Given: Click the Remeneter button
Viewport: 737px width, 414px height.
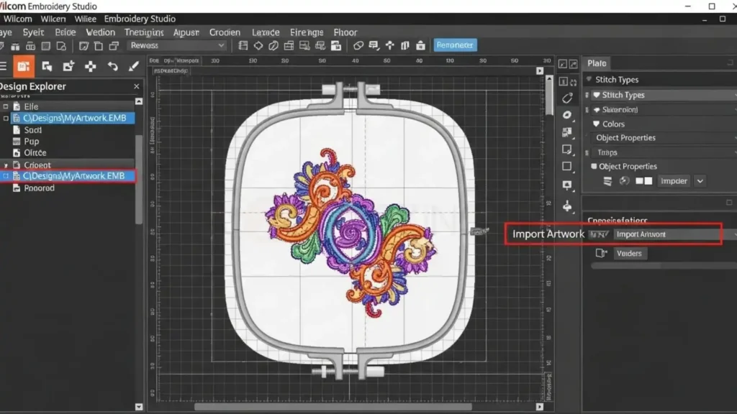Looking at the screenshot, I should [455, 45].
